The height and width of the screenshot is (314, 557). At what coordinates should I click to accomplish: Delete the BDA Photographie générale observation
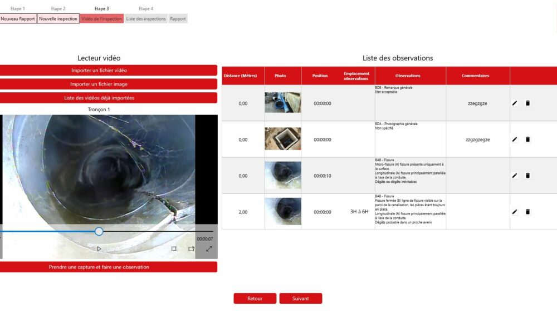click(x=527, y=139)
